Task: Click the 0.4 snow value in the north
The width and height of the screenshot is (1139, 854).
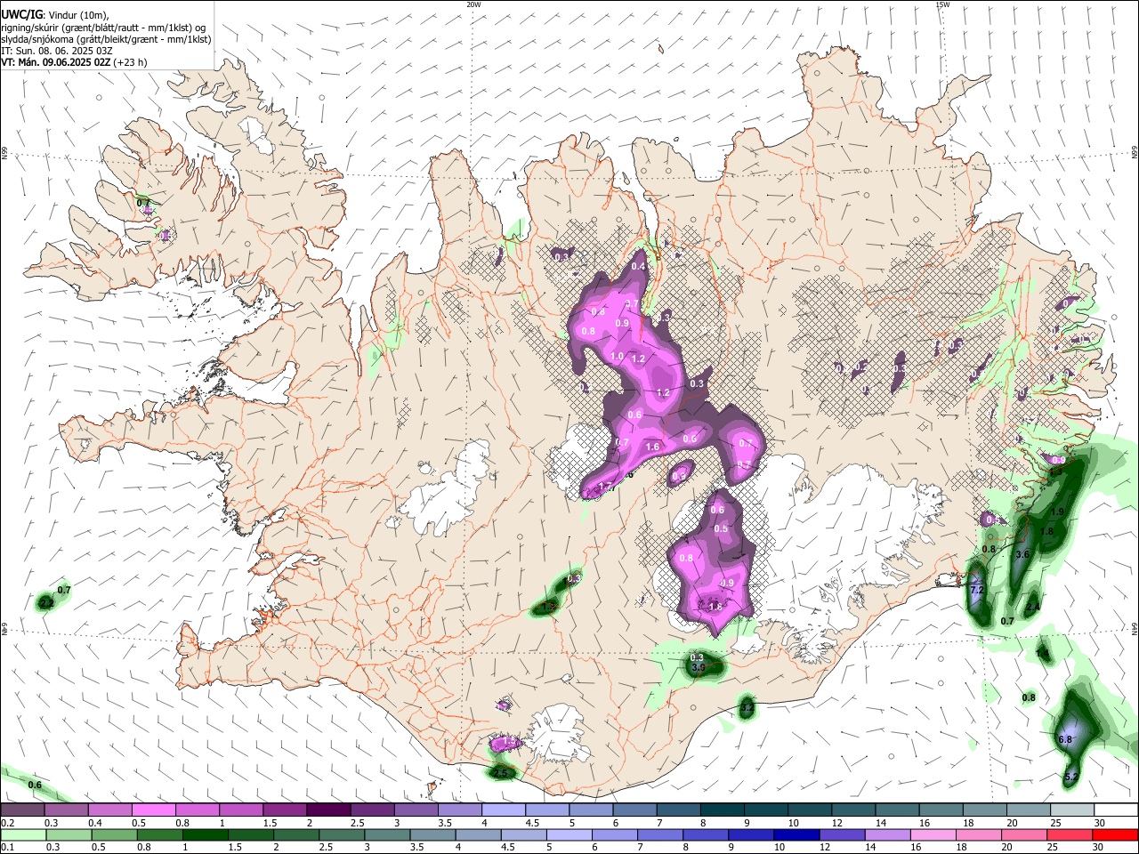Action: tap(638, 267)
